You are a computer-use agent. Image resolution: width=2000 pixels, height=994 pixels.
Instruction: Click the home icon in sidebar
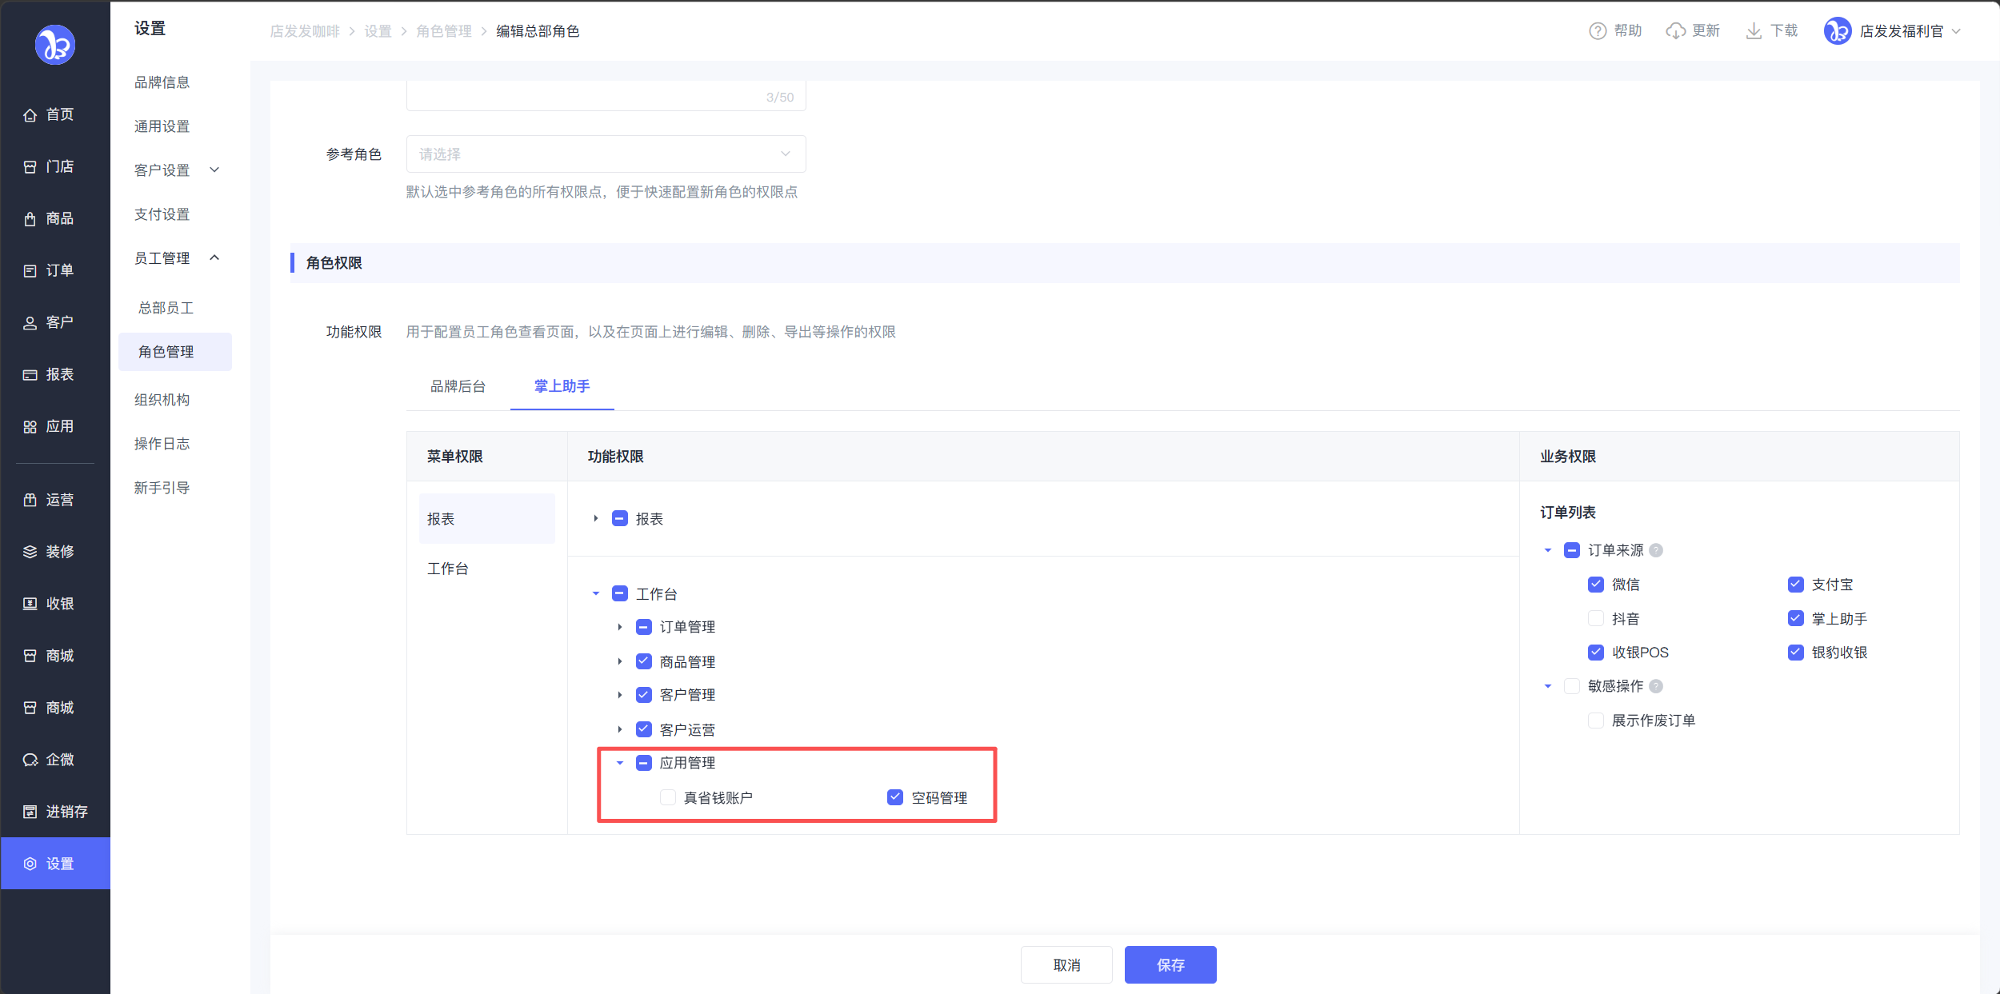pos(30,115)
